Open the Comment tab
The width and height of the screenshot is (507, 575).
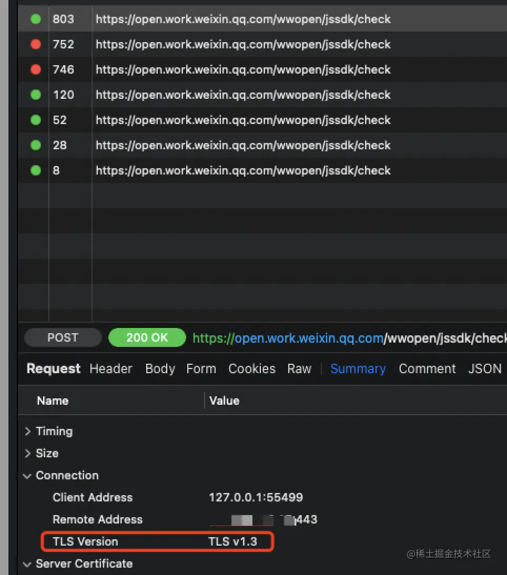tap(428, 369)
